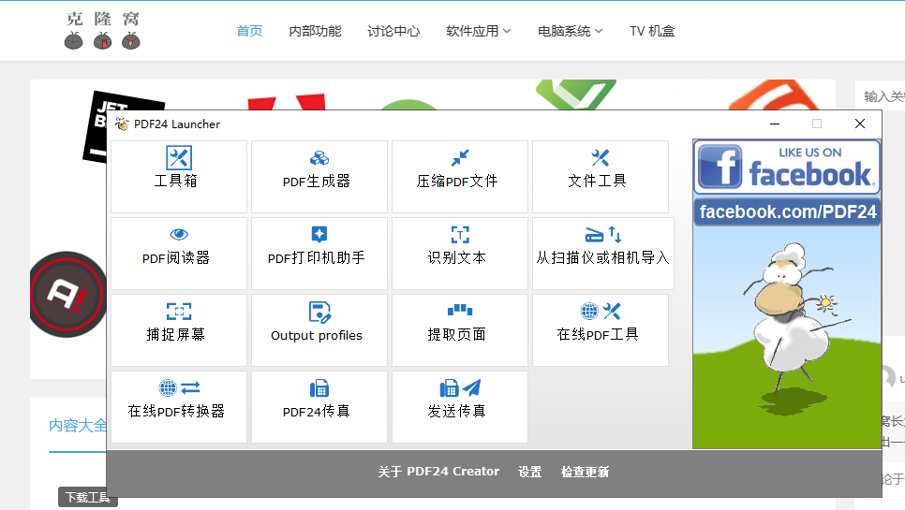Launch the PDF生成器 cubes icon
Screen dimensions: 905x510
319,158
